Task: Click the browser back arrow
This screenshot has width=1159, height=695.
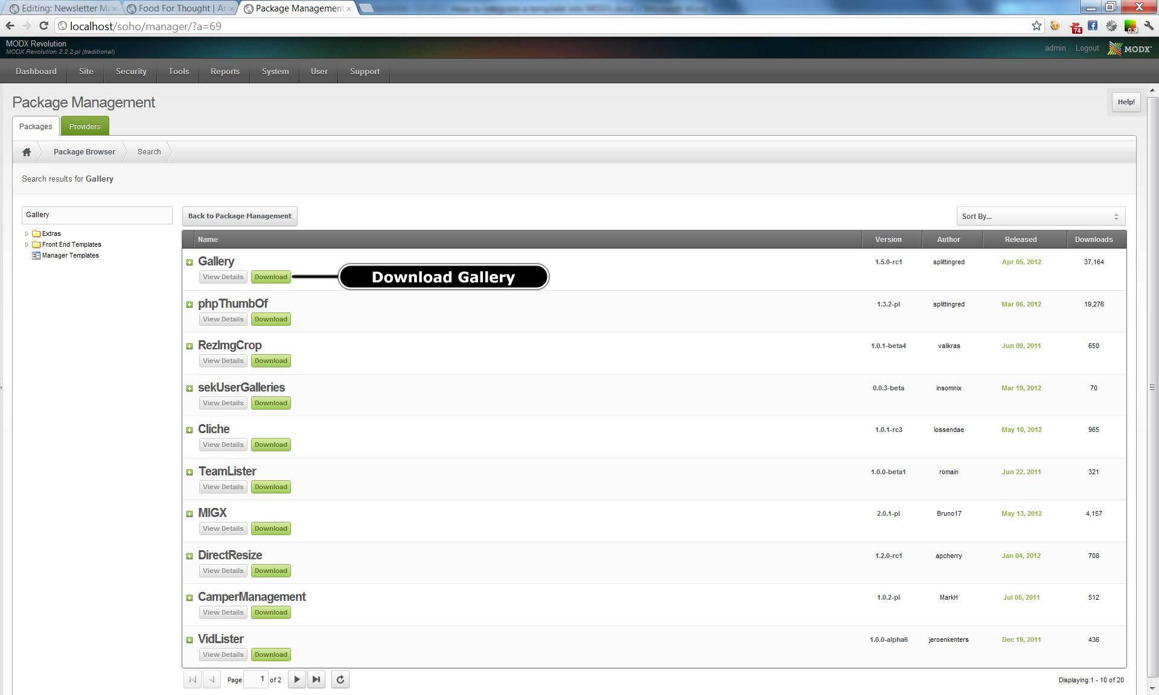Action: [10, 26]
